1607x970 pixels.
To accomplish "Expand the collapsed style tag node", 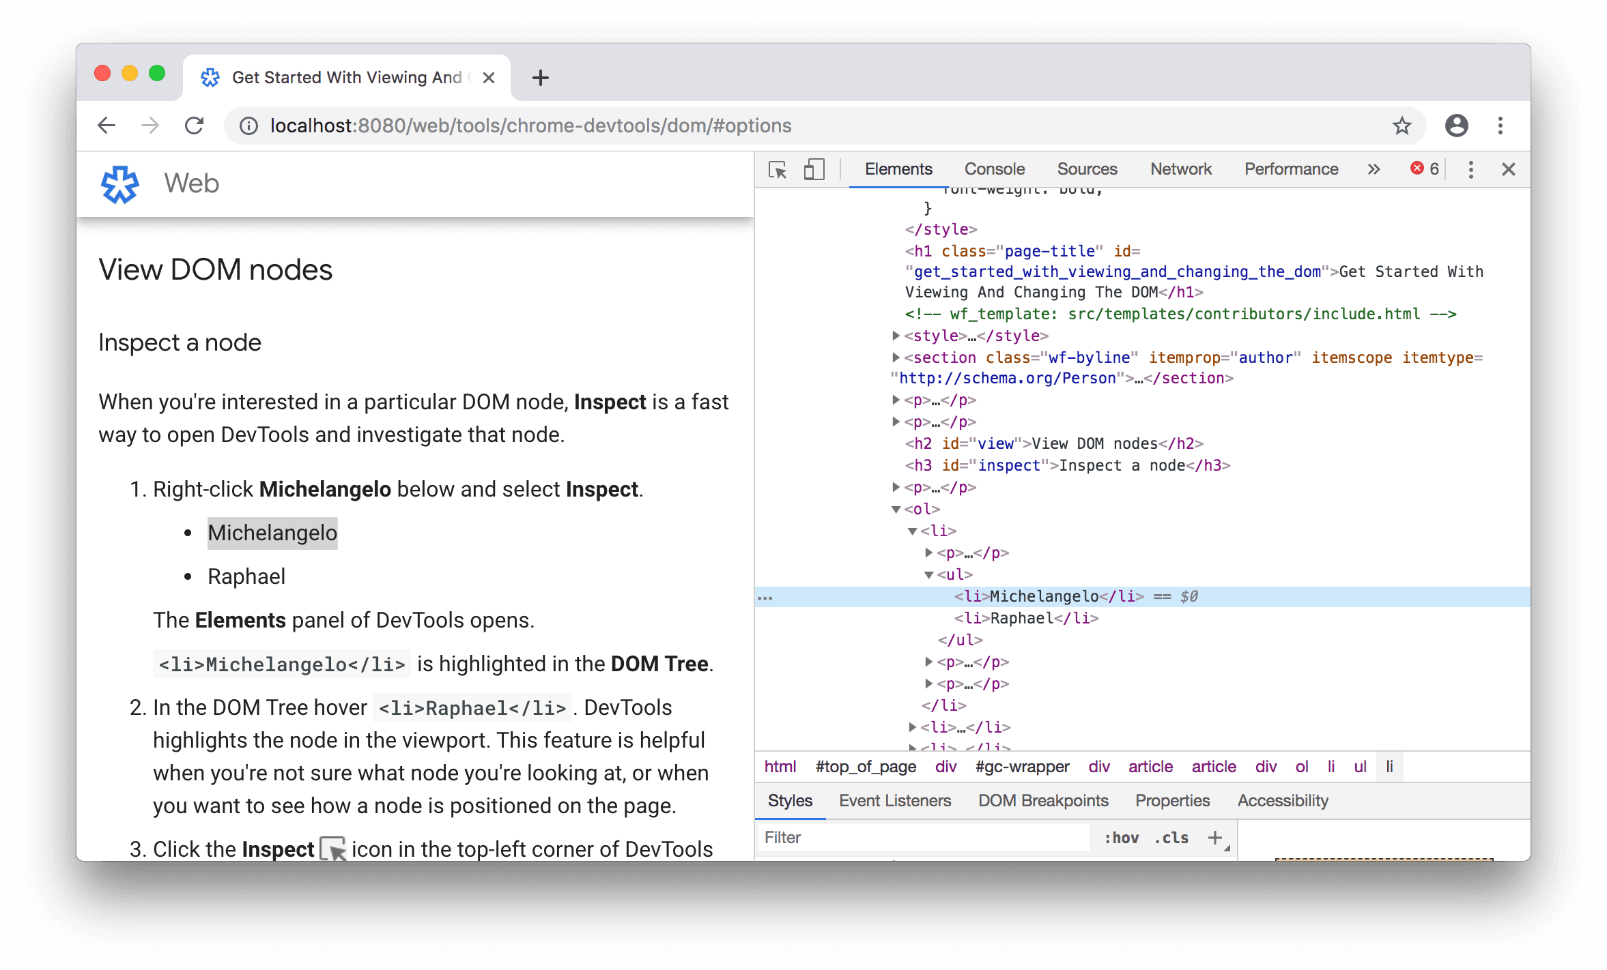I will click(x=892, y=335).
